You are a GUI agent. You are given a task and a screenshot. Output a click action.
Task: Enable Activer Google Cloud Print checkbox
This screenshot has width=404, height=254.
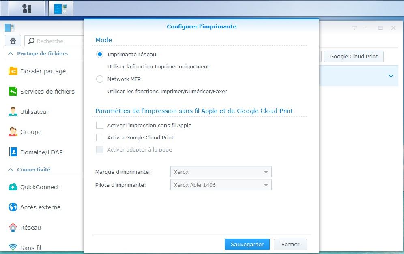click(x=100, y=137)
